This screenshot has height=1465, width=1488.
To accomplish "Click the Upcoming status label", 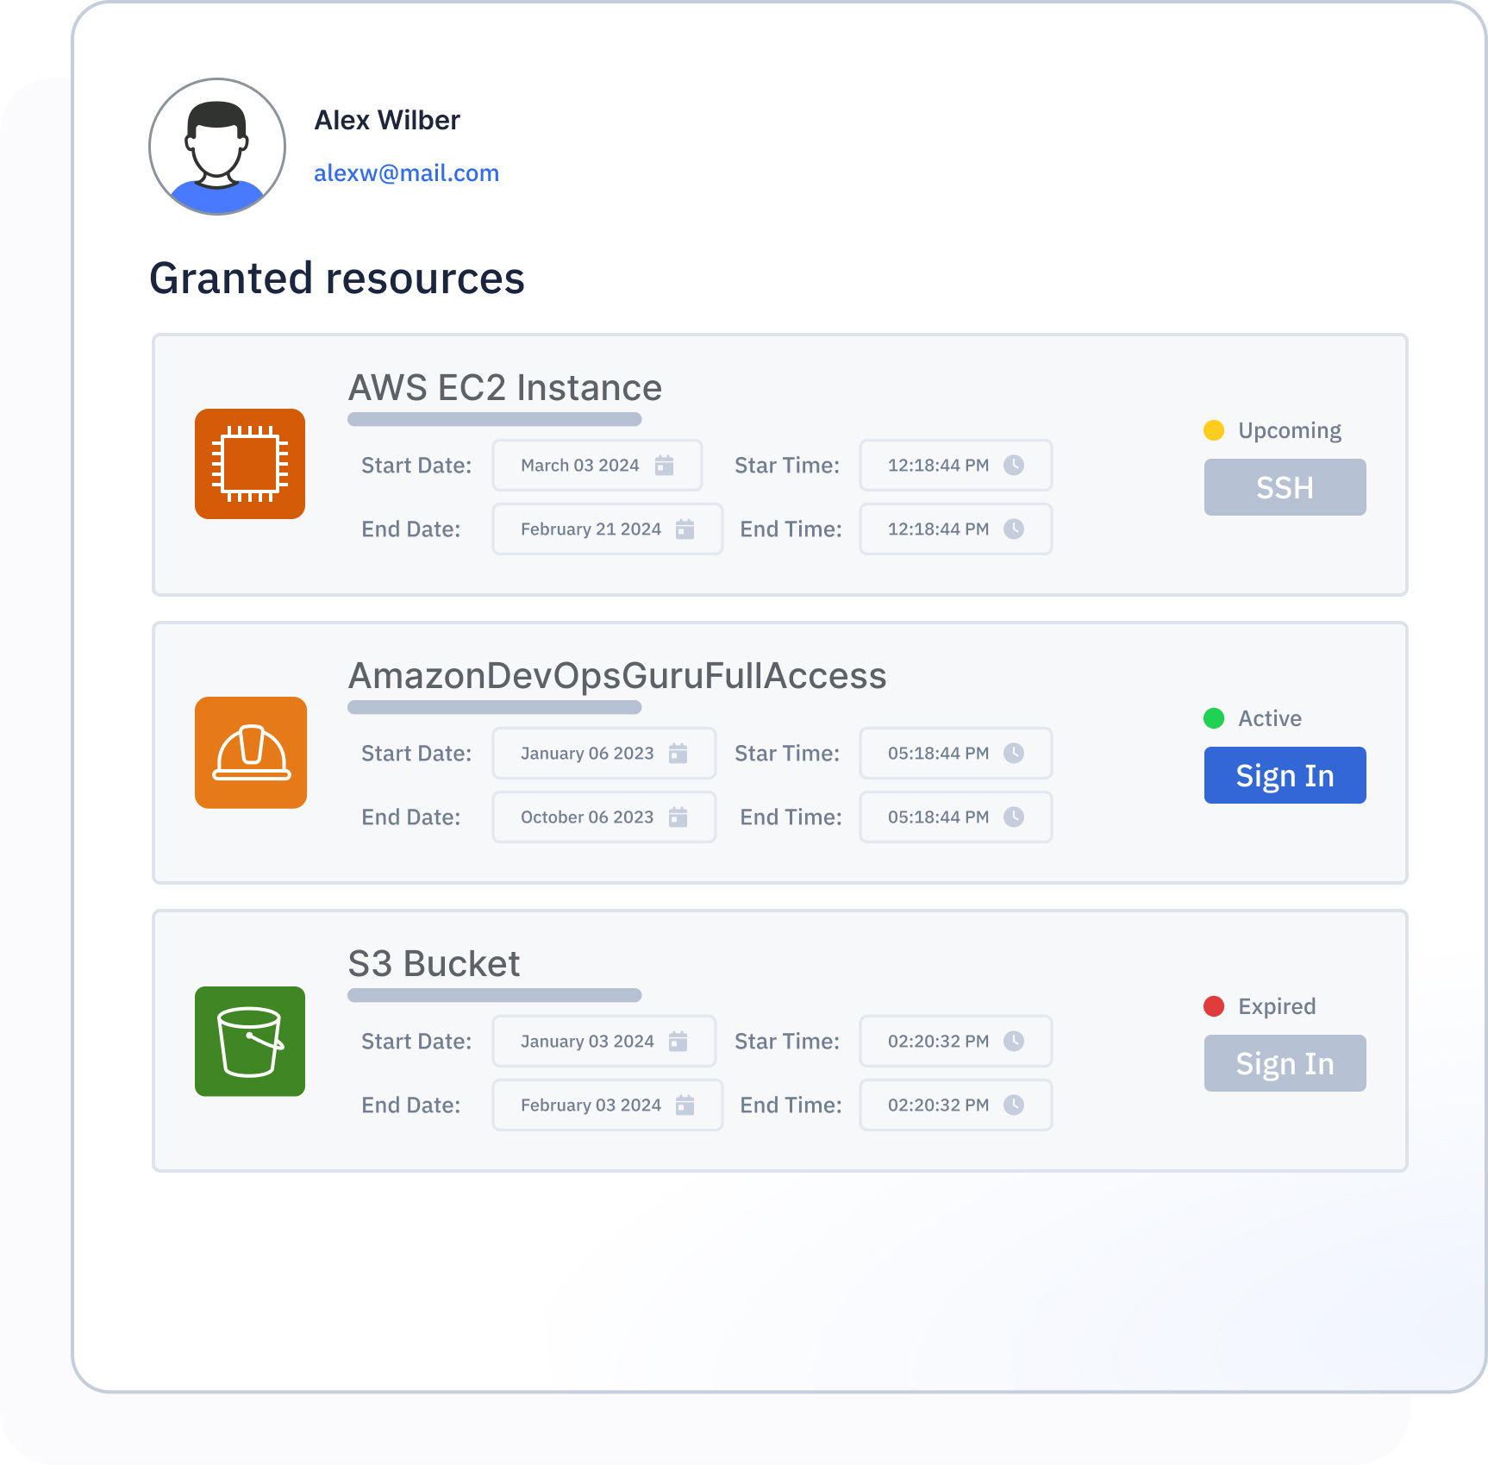I will (1290, 430).
